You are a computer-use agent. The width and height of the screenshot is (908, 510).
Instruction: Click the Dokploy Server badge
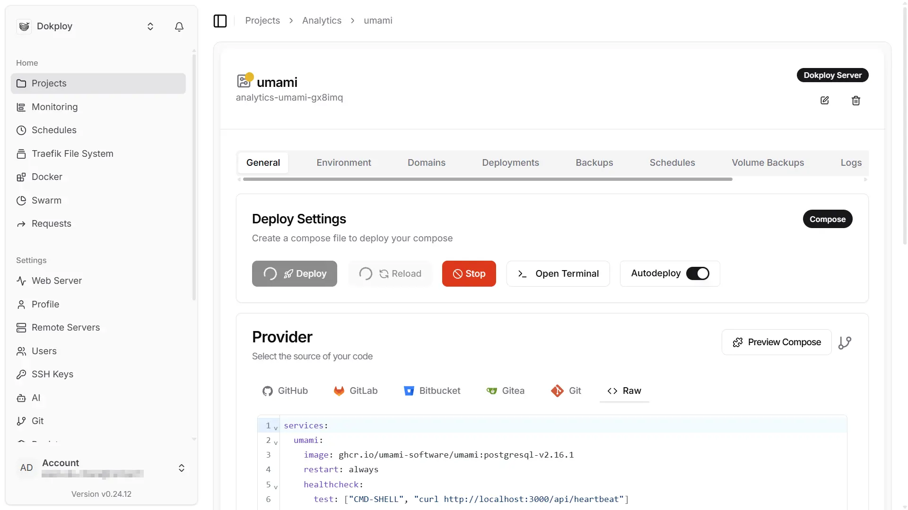click(x=832, y=75)
